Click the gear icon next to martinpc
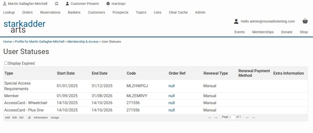The width and height of the screenshot is (313, 133). pyautogui.click(x=108, y=4)
